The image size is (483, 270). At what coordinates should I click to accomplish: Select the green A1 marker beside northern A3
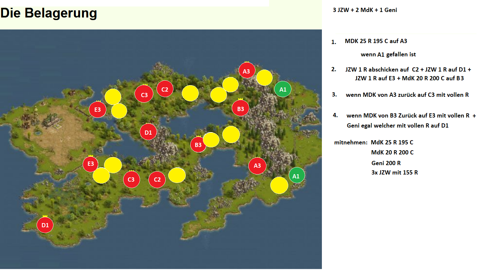pyautogui.click(x=283, y=89)
